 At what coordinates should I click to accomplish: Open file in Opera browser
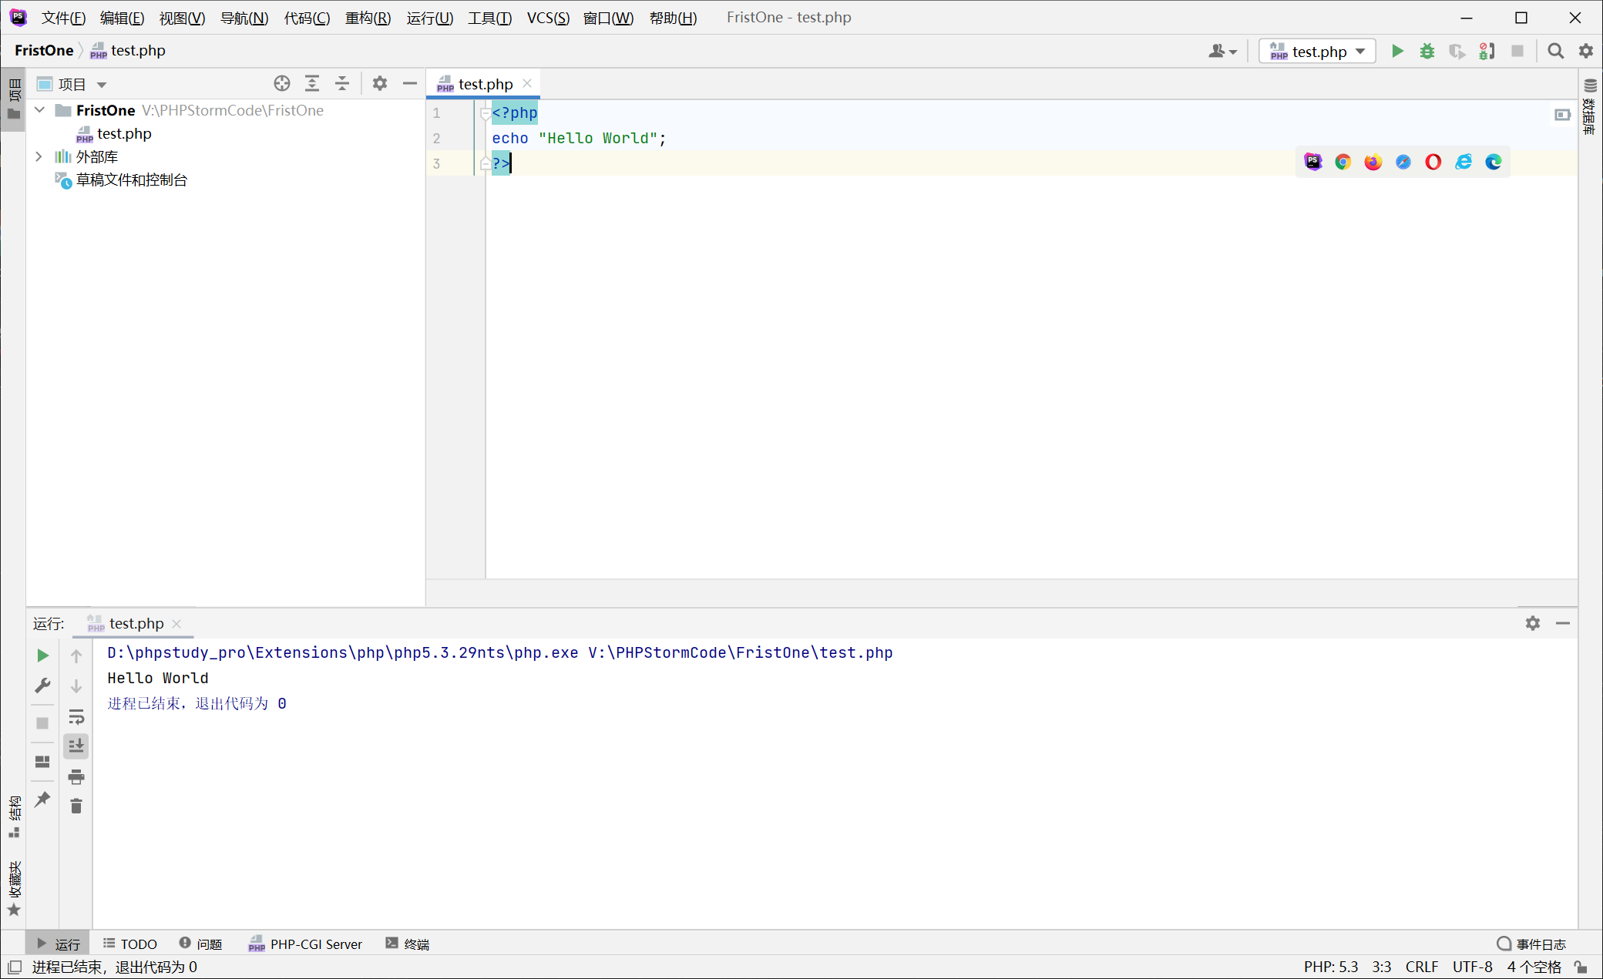(1433, 162)
